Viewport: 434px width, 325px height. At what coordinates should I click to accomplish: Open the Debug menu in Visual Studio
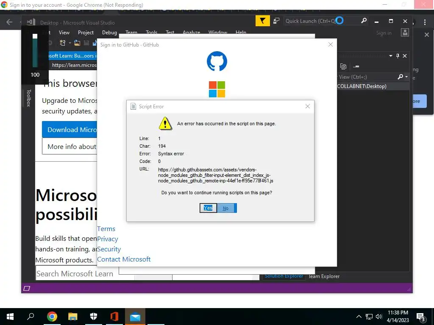tap(109, 33)
